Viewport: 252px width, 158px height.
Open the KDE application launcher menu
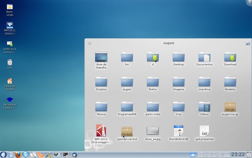coord(3,155)
